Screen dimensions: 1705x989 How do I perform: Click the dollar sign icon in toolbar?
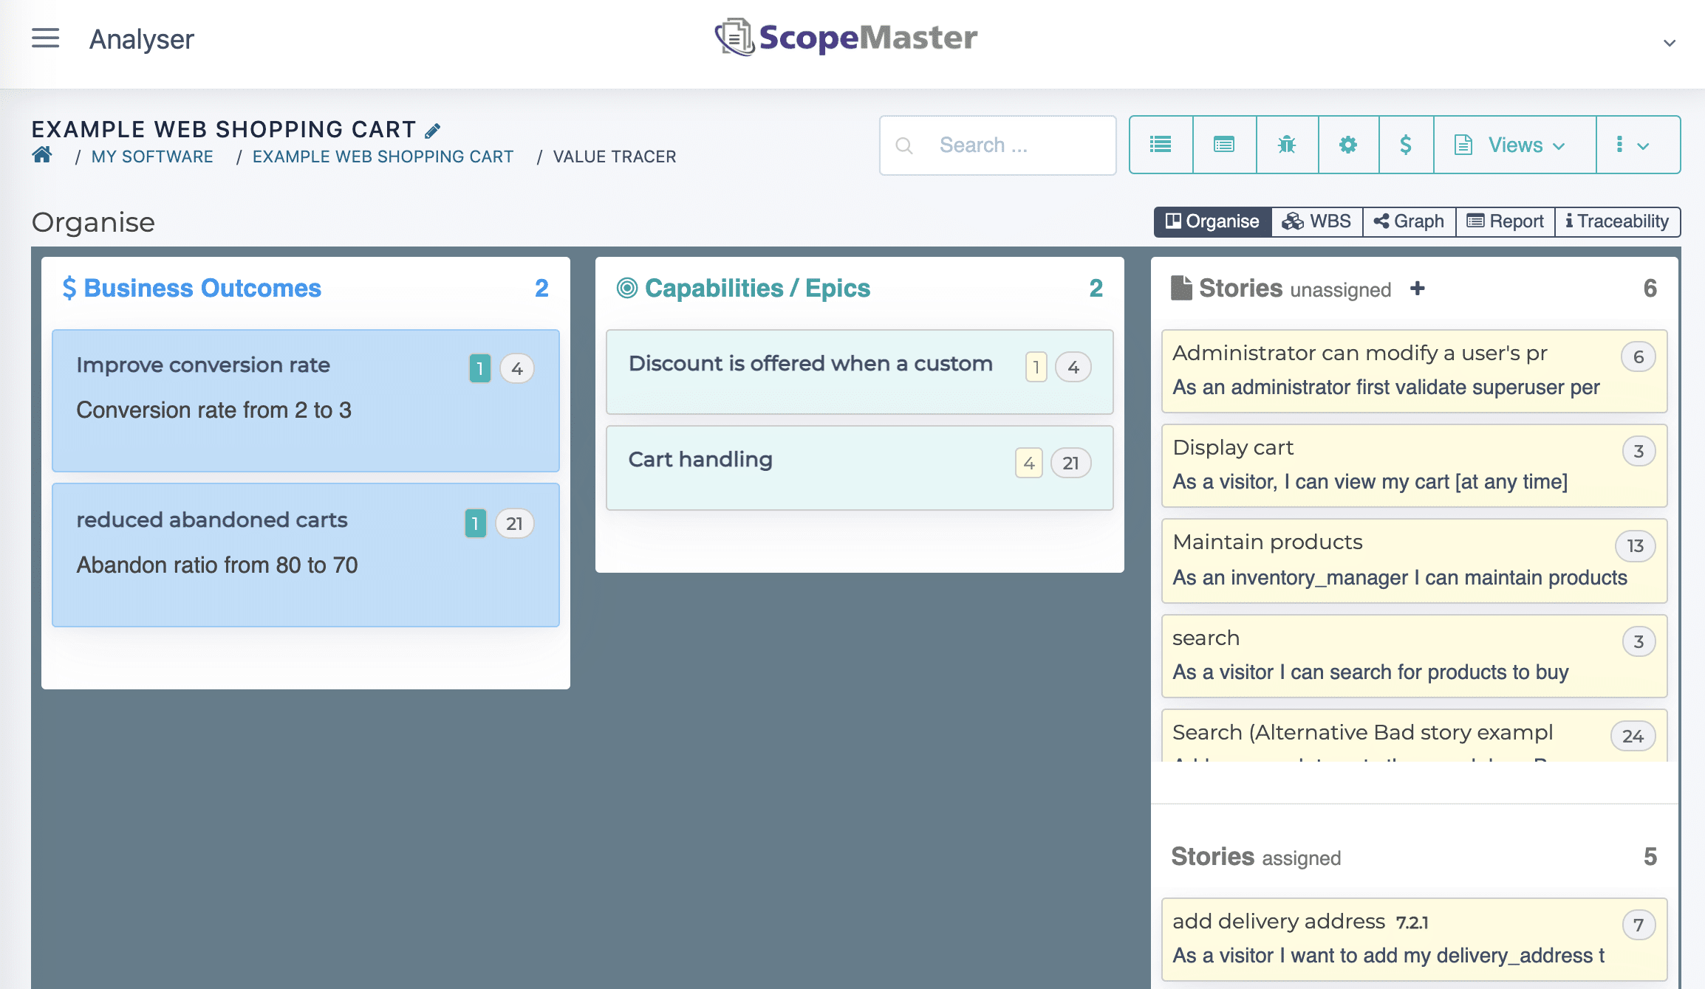click(1406, 145)
